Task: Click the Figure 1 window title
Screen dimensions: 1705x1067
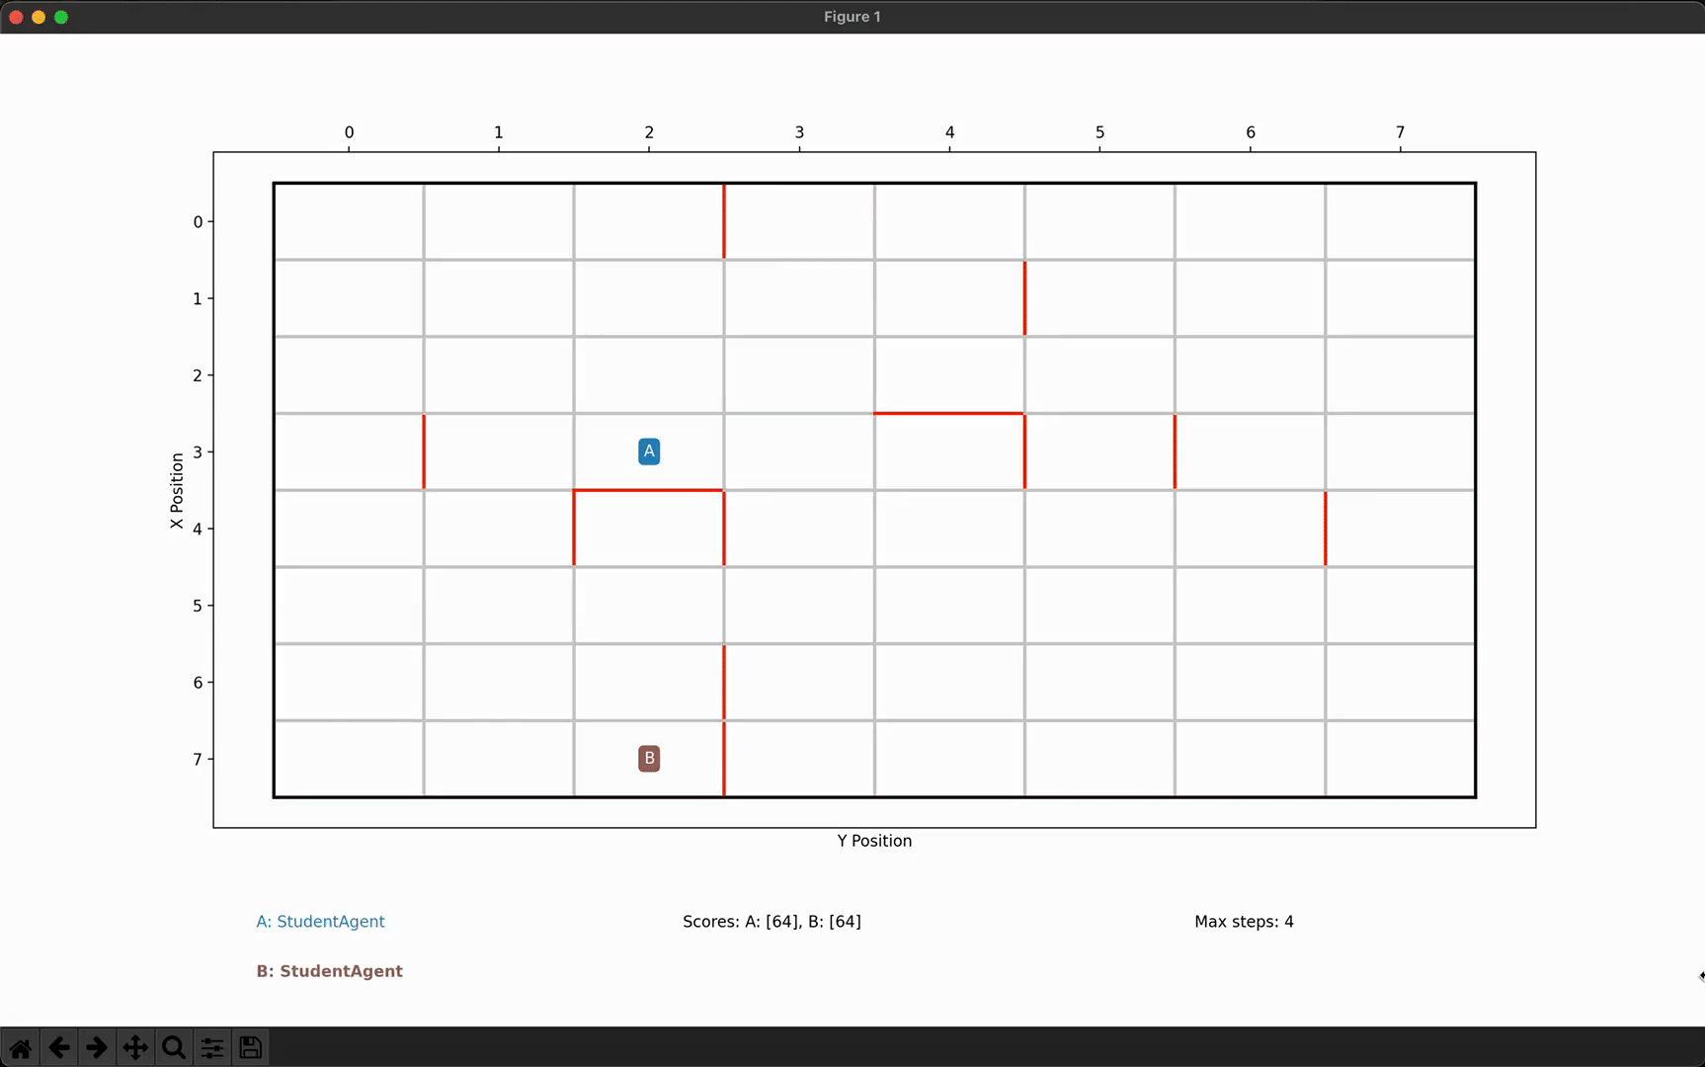Action: click(x=852, y=17)
